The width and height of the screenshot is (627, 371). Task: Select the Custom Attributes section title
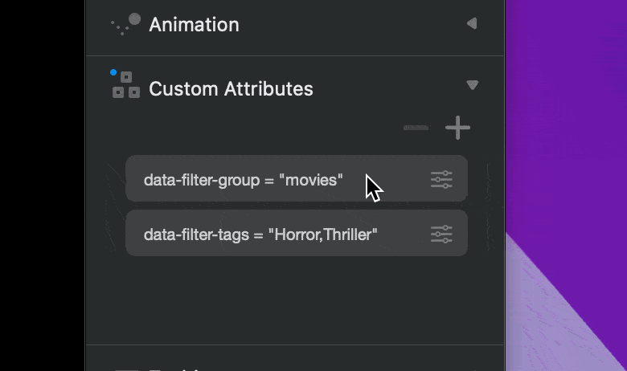point(231,88)
